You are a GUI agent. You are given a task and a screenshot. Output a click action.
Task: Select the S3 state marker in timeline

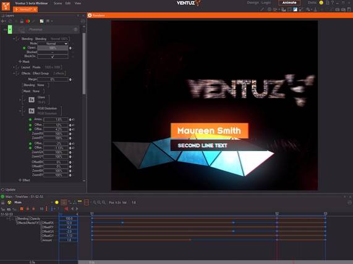(x=326, y=213)
